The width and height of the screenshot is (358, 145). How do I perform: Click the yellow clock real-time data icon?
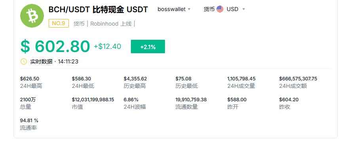(24, 61)
